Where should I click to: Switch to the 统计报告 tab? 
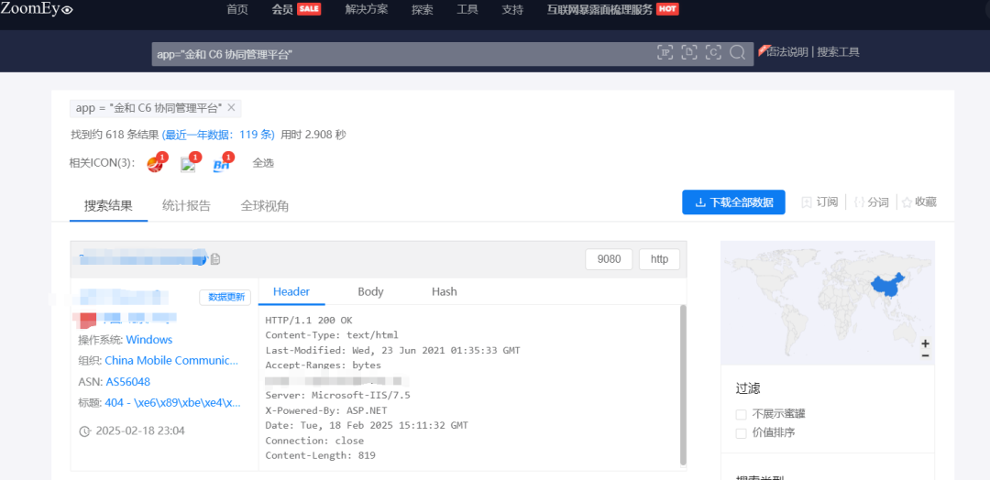(x=186, y=205)
